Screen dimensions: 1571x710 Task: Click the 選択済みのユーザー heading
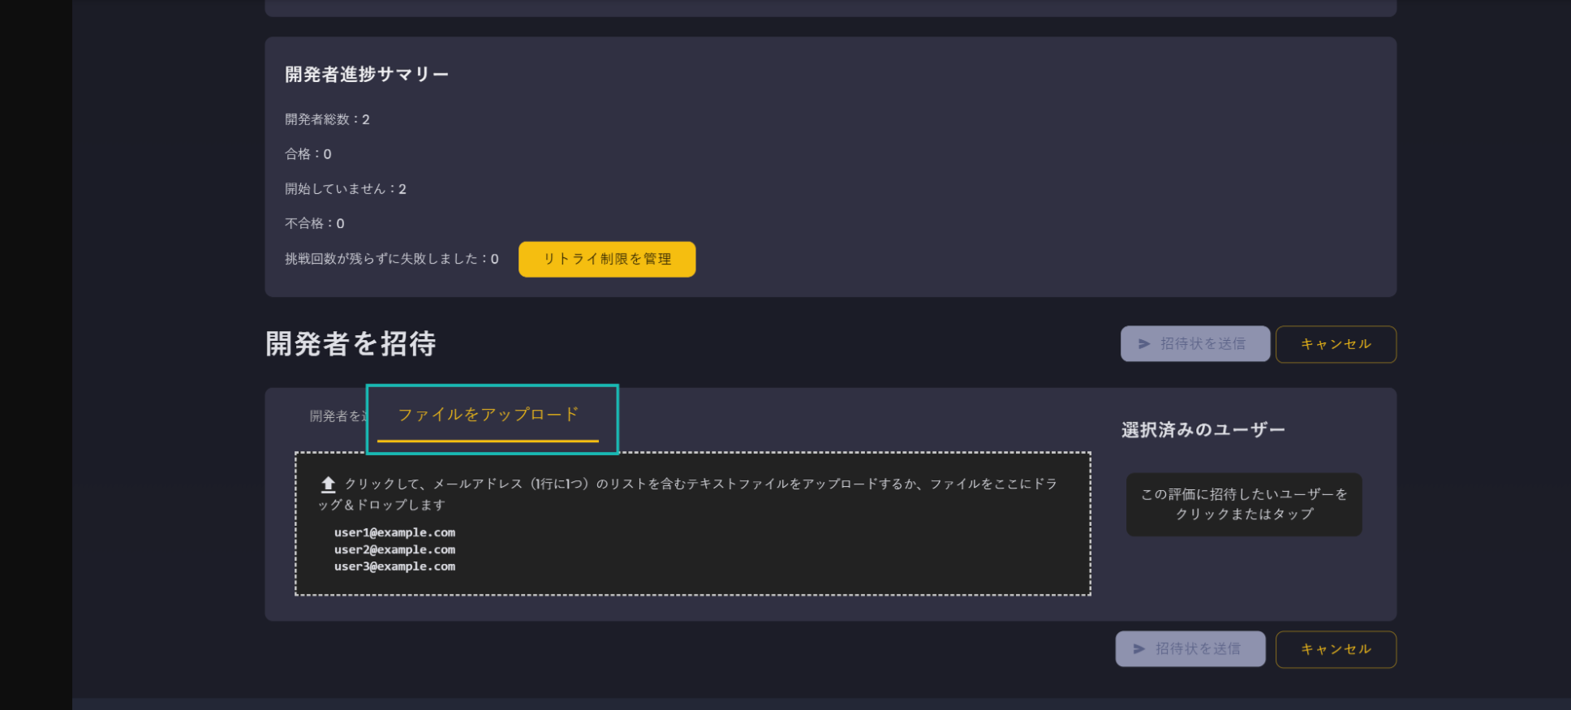[x=1203, y=430]
